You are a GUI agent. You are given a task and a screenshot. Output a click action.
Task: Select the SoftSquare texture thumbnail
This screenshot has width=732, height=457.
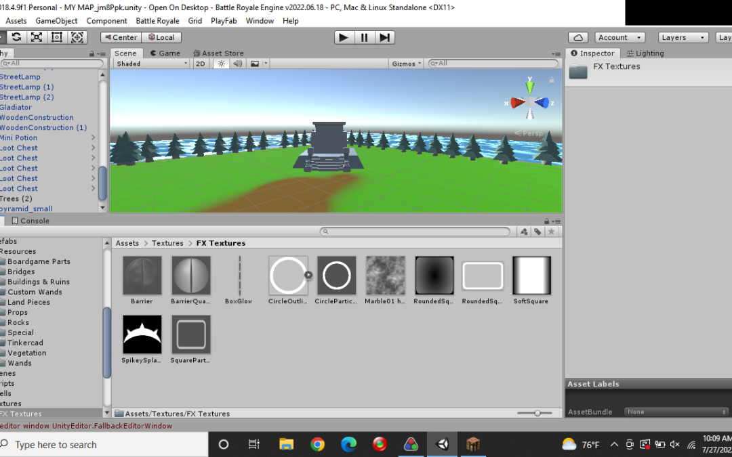[x=532, y=275]
